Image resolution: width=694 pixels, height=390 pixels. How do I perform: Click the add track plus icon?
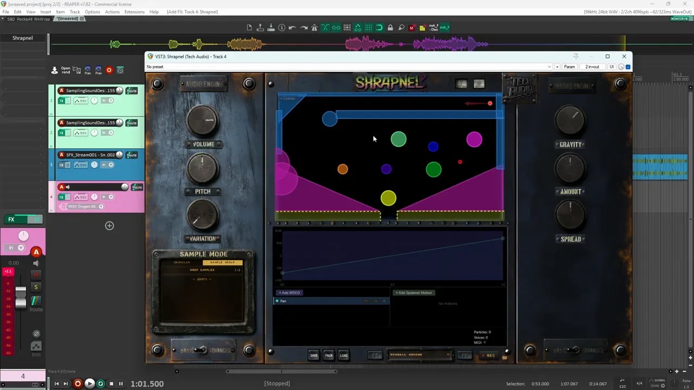[x=110, y=225]
